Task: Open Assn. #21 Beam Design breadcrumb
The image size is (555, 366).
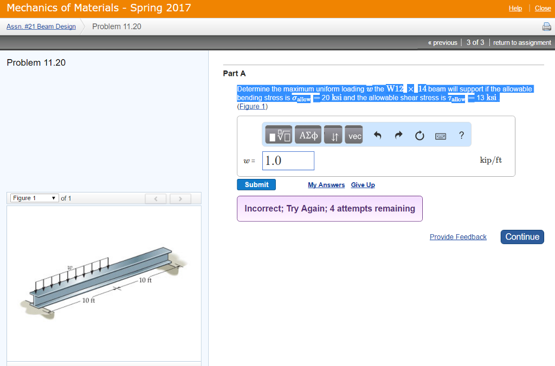Action: tap(41, 26)
